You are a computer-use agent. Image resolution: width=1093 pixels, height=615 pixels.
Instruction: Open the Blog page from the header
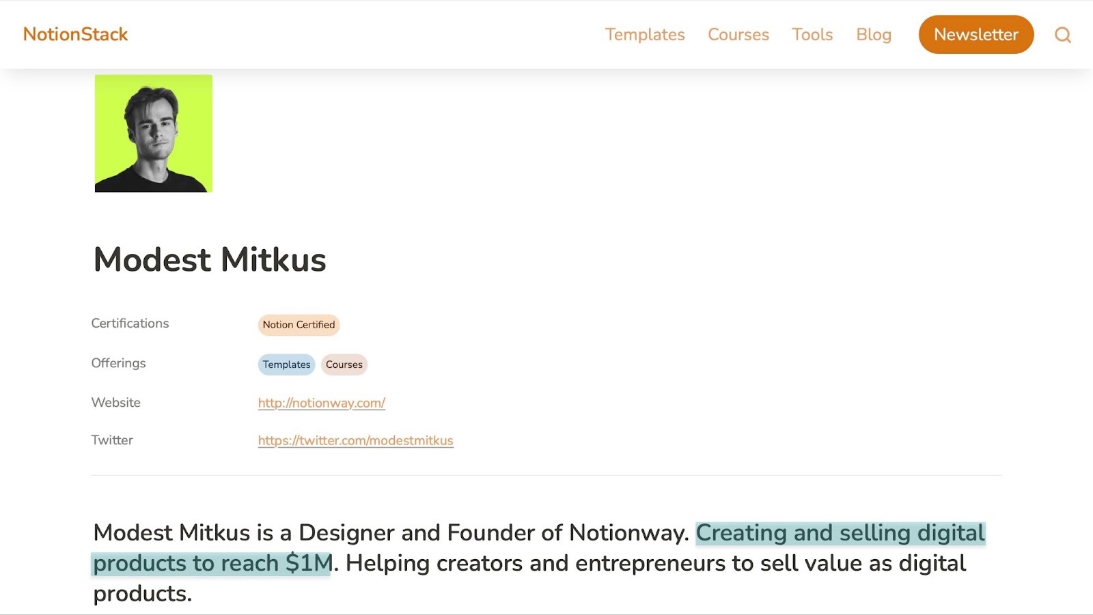pyautogui.click(x=873, y=34)
